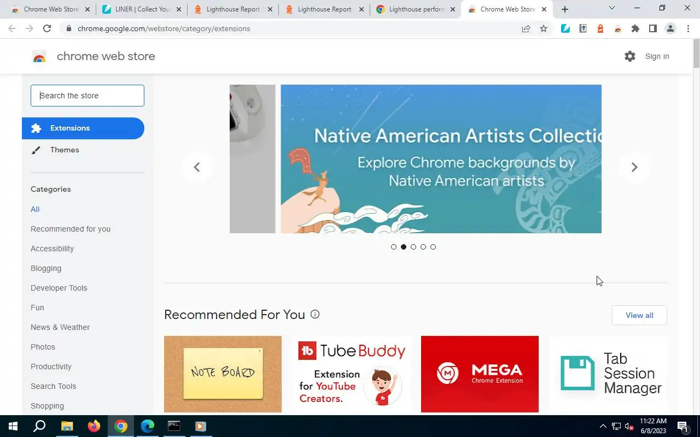
Task: Choose Blogging category
Action: (46, 268)
